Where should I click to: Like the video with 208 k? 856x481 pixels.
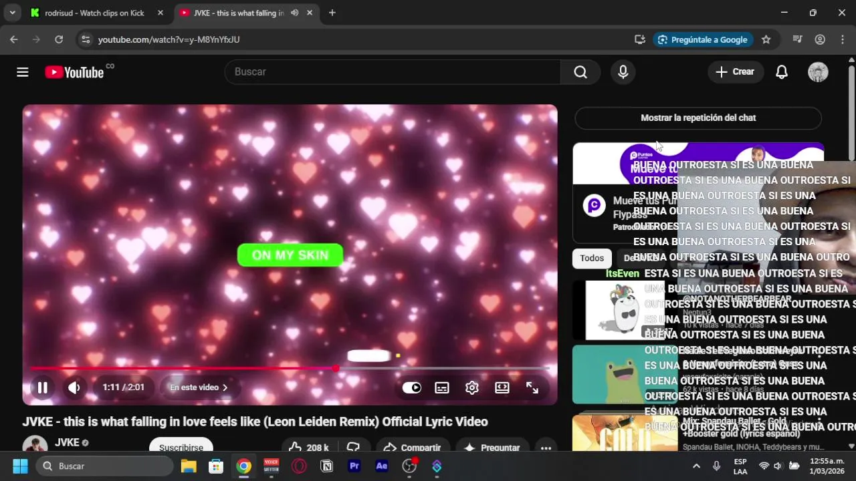point(309,448)
